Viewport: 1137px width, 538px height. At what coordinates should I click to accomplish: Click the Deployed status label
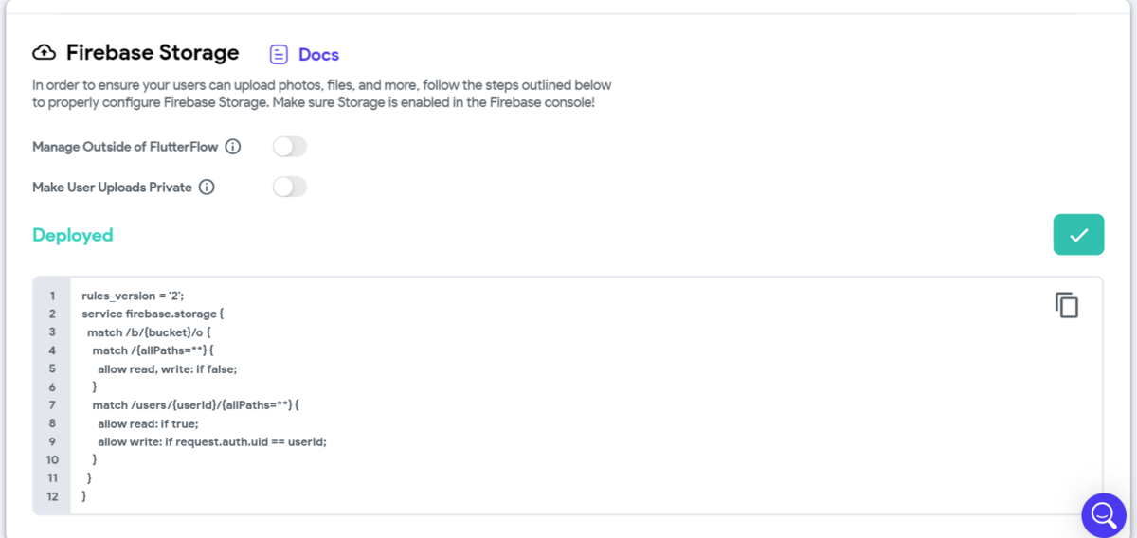(73, 235)
